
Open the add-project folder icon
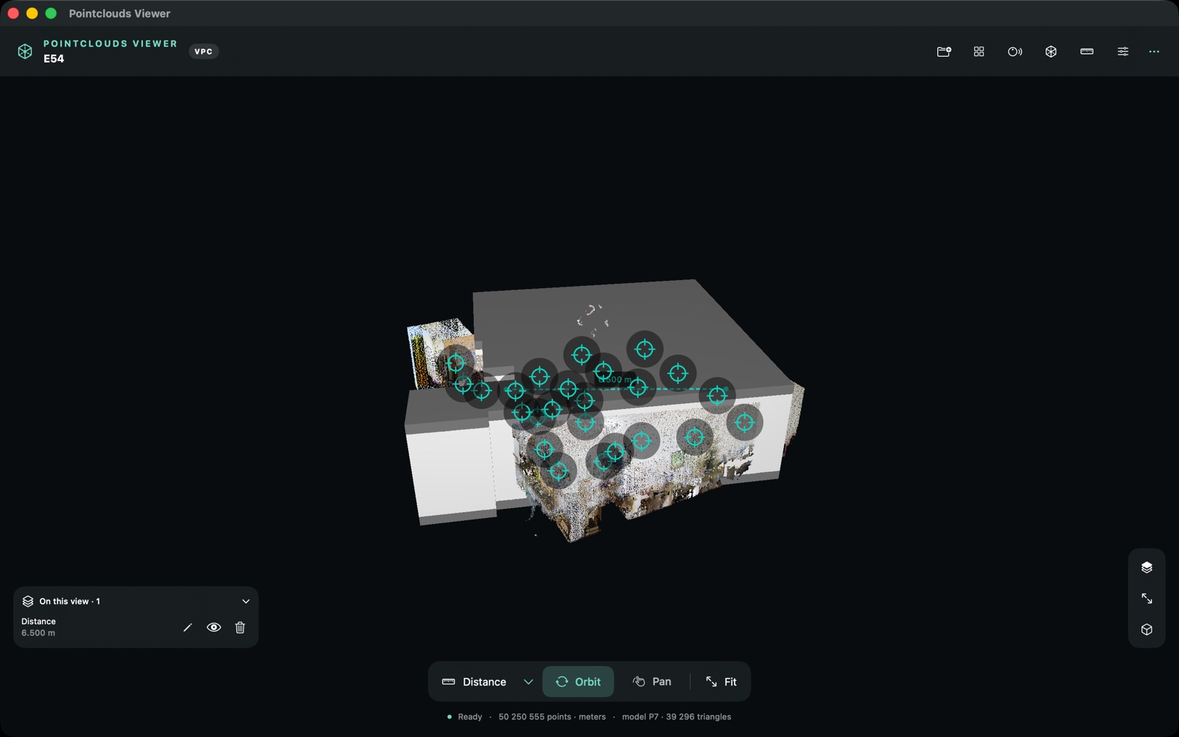pyautogui.click(x=943, y=52)
